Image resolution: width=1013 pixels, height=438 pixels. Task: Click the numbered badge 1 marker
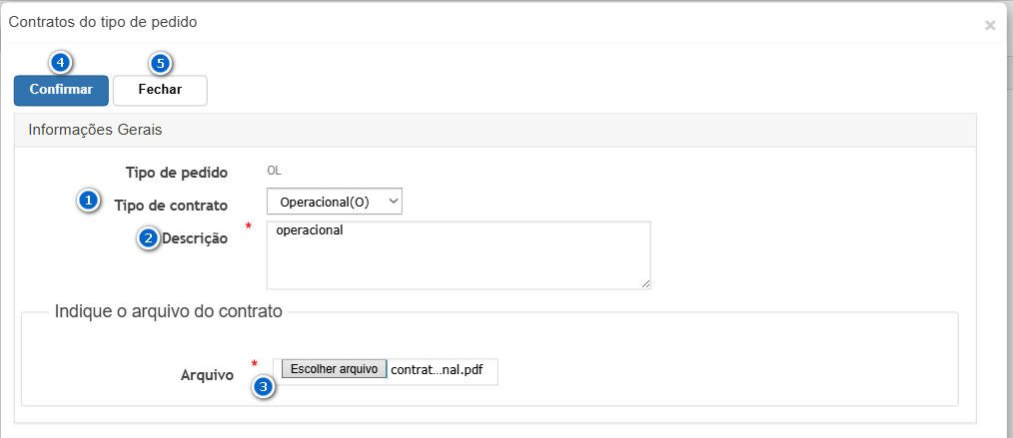(x=89, y=202)
